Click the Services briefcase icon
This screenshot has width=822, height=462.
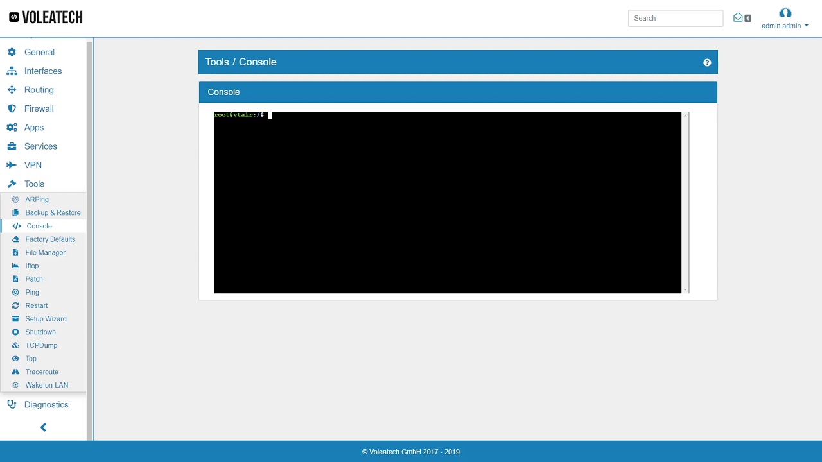click(x=12, y=146)
